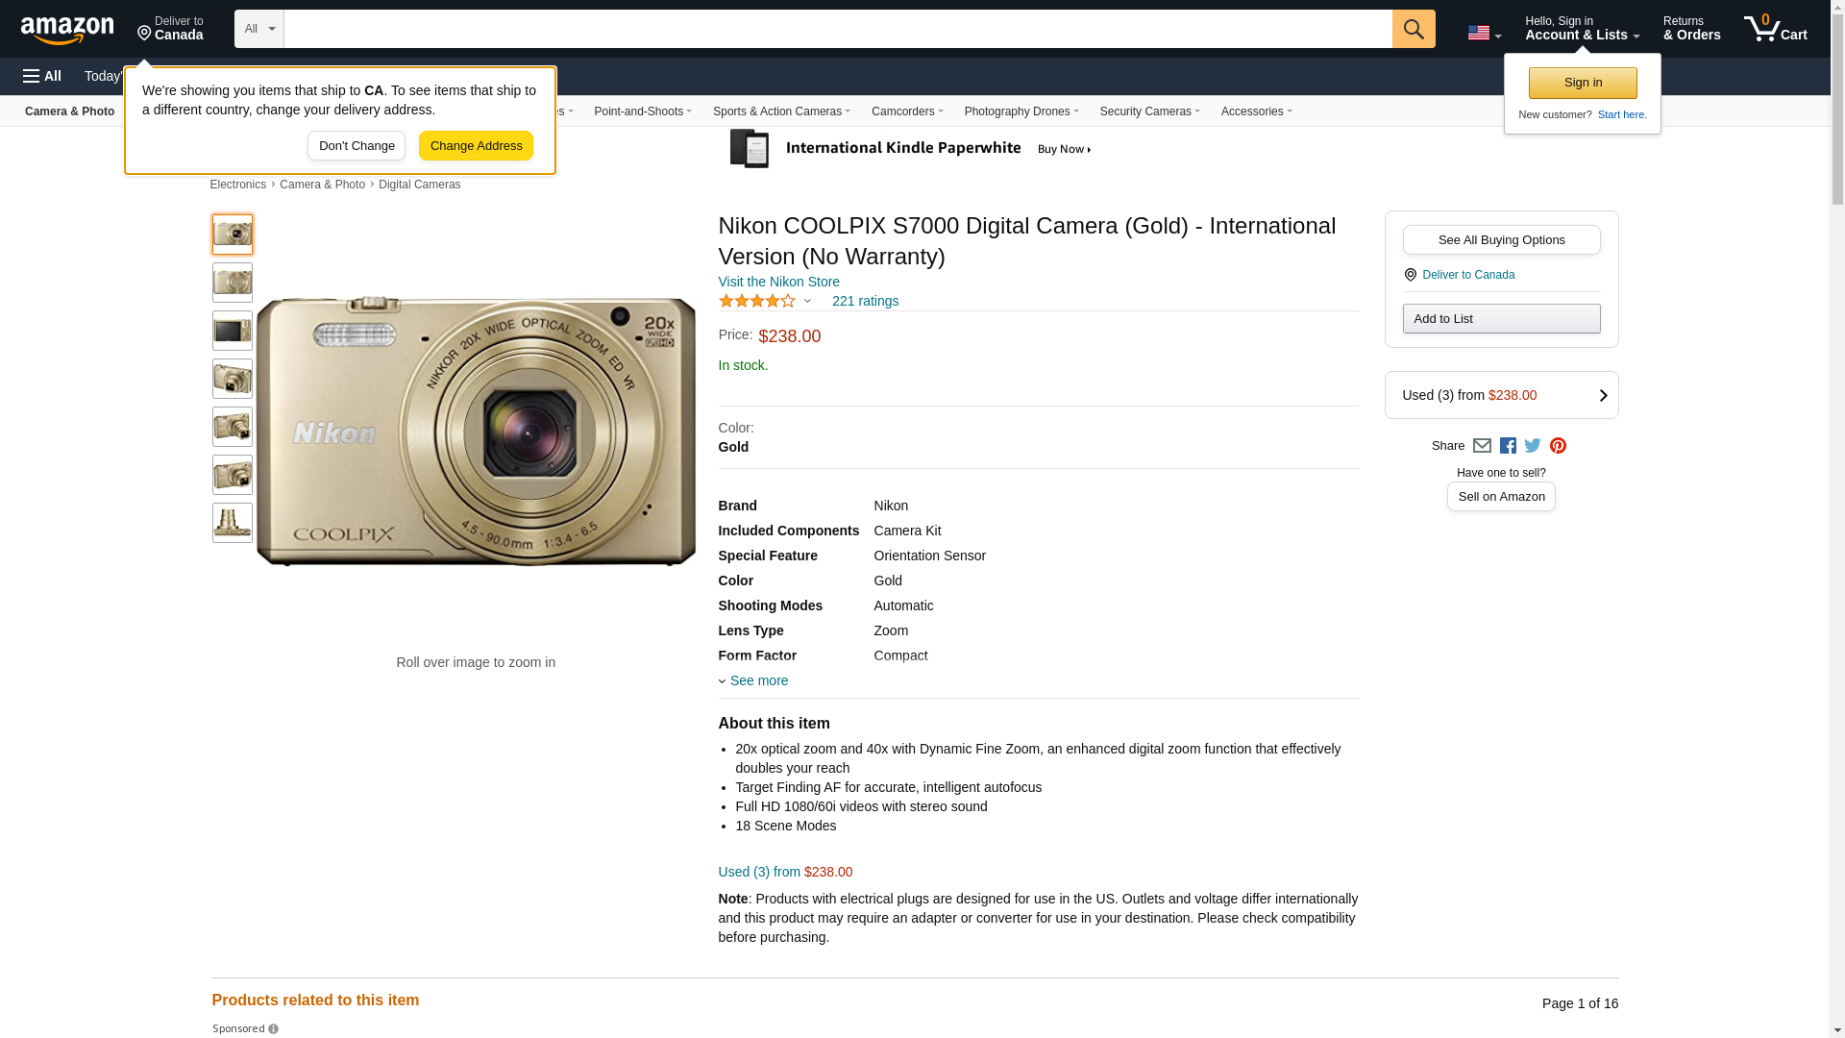Screen dimensions: 1845x1038
Task: Expand See more product details
Action: pos(758,680)
